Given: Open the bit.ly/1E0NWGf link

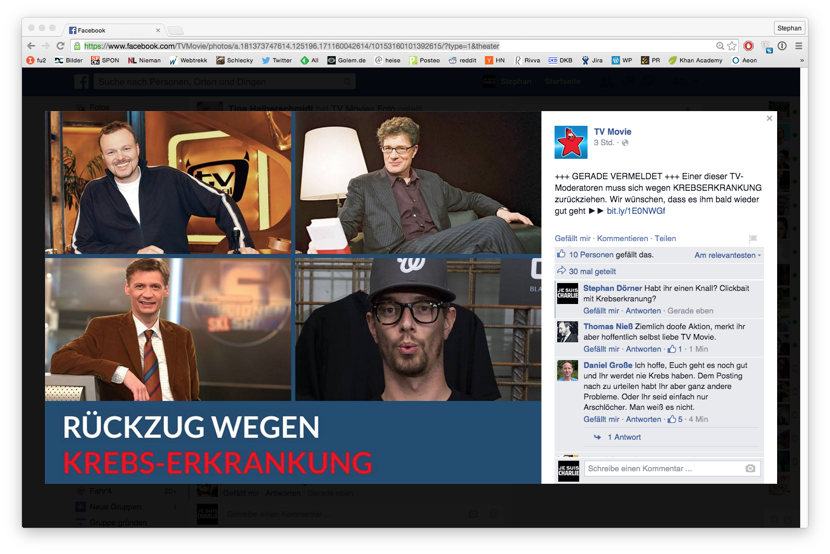Looking at the screenshot, I should coord(636,211).
